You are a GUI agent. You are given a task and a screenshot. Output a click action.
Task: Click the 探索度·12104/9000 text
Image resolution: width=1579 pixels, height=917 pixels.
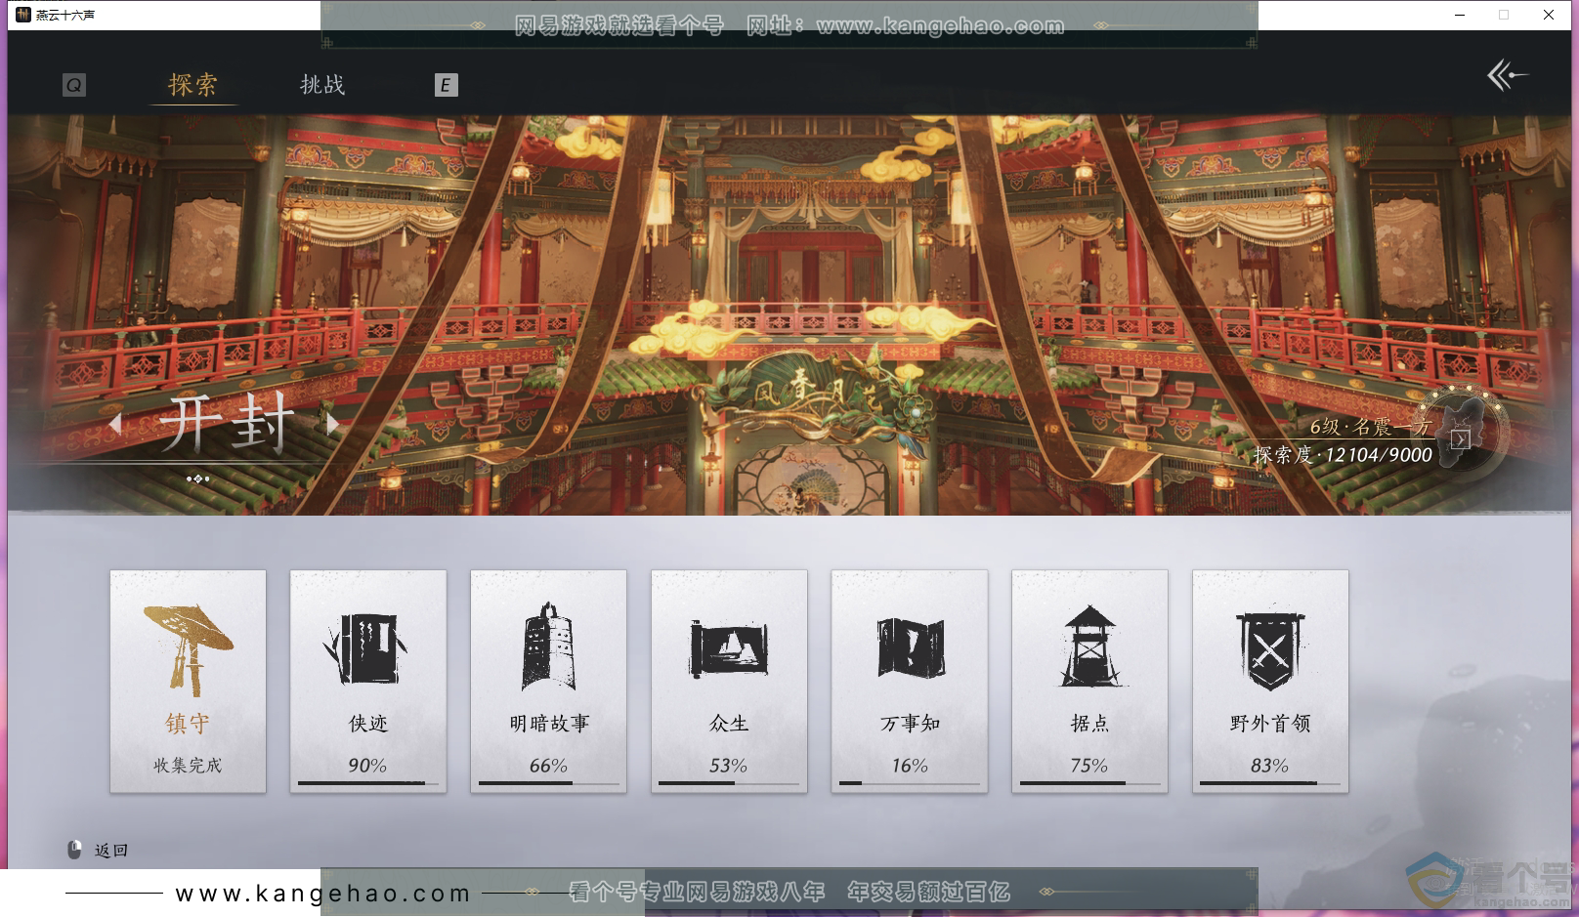[x=1343, y=455]
